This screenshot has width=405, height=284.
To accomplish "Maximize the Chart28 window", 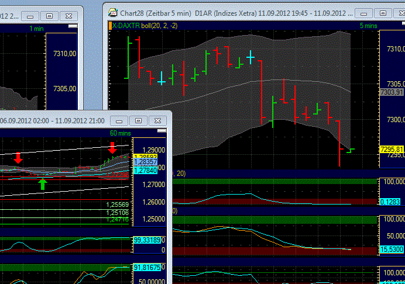I will [383, 13].
